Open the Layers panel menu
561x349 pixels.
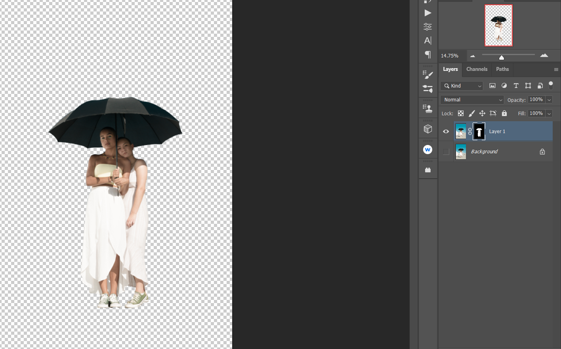[x=556, y=69]
